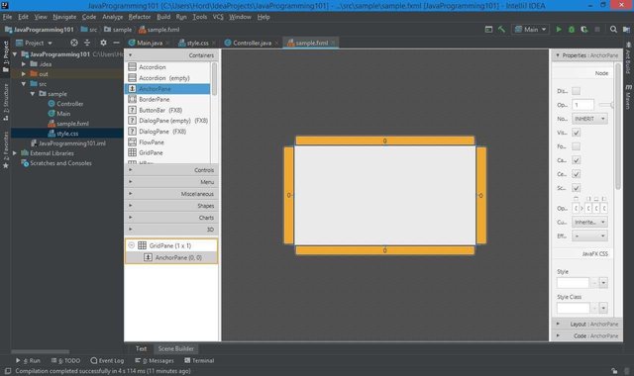Open Search Everywhere magnifier icon
This screenshot has height=376, width=634.
(x=613, y=30)
